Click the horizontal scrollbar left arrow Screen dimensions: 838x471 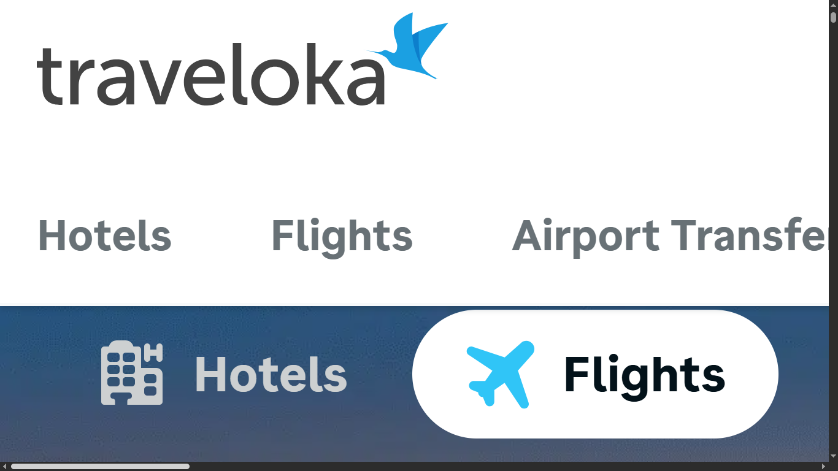5,466
